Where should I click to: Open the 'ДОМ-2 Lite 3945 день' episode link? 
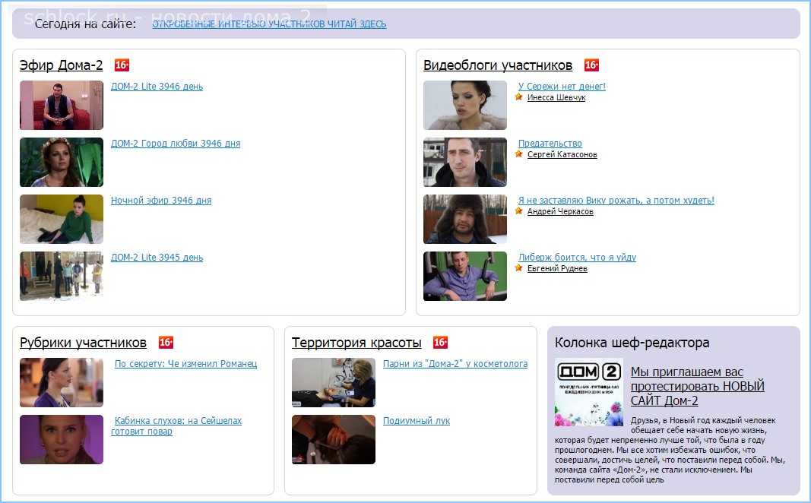[157, 257]
